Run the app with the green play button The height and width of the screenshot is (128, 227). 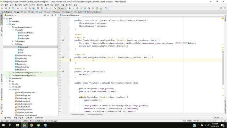tap(70, 8)
